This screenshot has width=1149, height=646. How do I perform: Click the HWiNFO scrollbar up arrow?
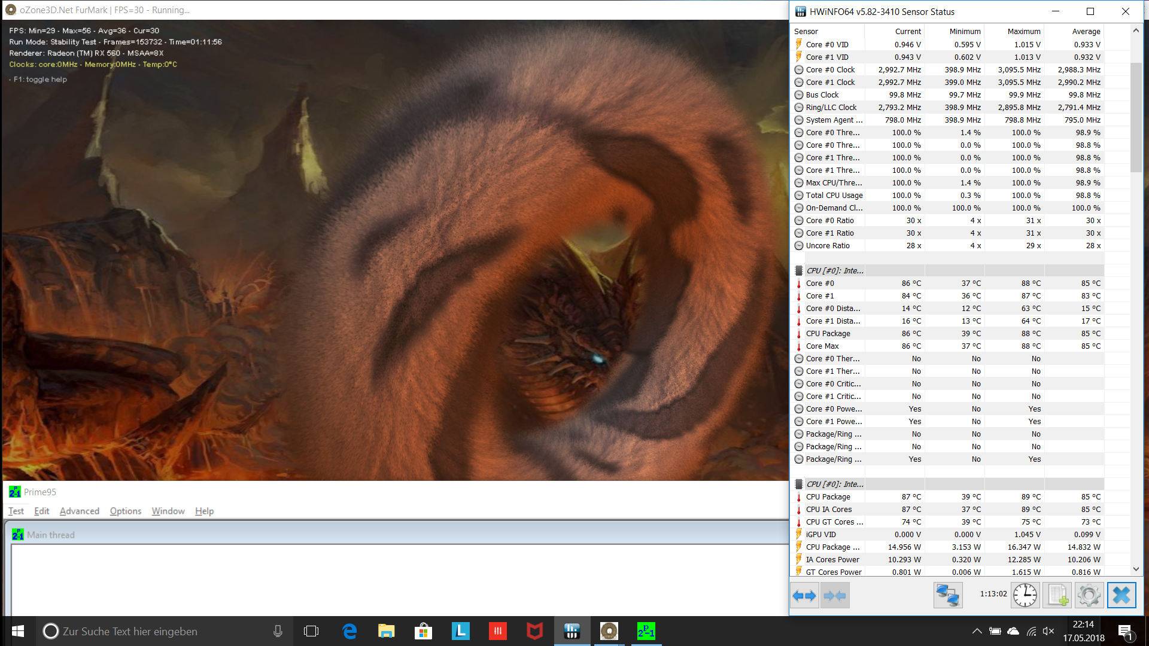coord(1136,31)
